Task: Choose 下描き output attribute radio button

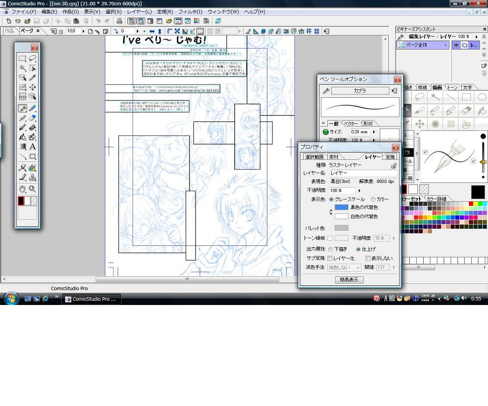Action: tap(330, 249)
